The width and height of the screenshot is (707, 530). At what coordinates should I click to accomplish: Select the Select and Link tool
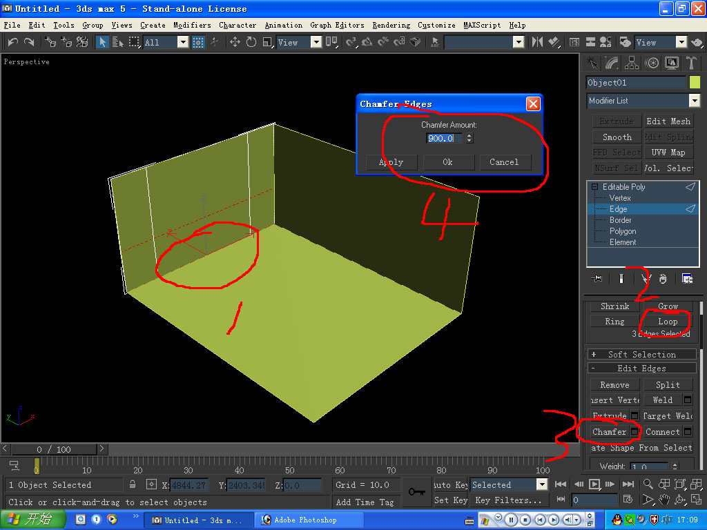pos(50,42)
